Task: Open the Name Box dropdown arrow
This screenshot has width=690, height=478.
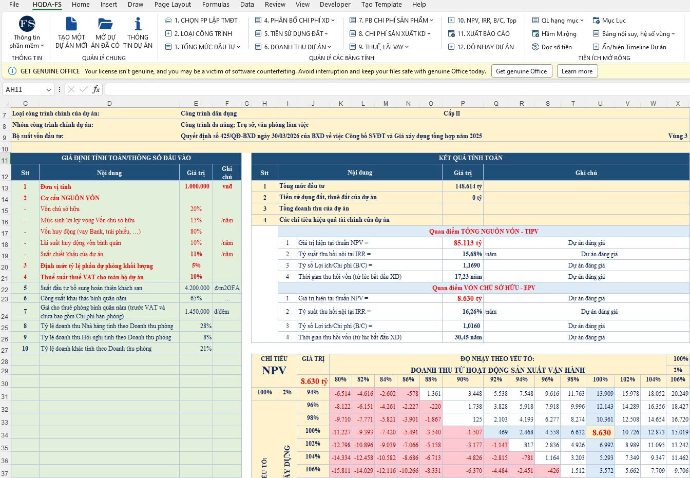Action: click(49, 90)
